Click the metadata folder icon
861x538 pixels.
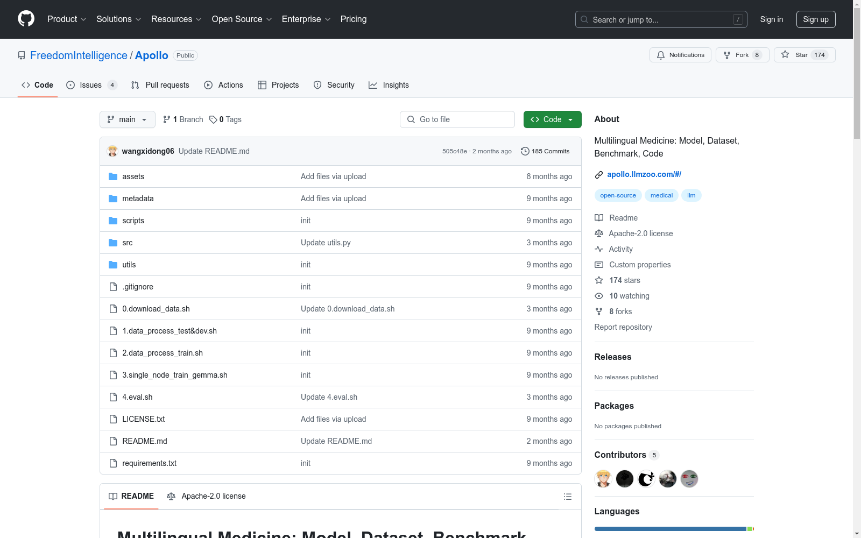coord(113,199)
